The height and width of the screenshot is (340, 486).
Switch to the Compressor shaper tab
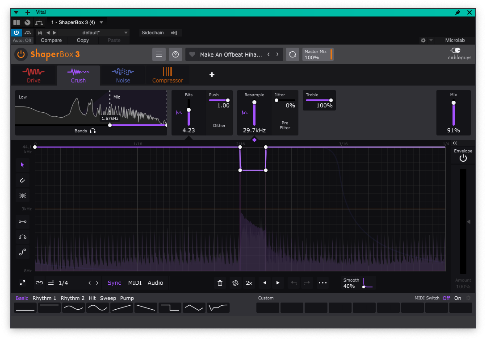168,75
